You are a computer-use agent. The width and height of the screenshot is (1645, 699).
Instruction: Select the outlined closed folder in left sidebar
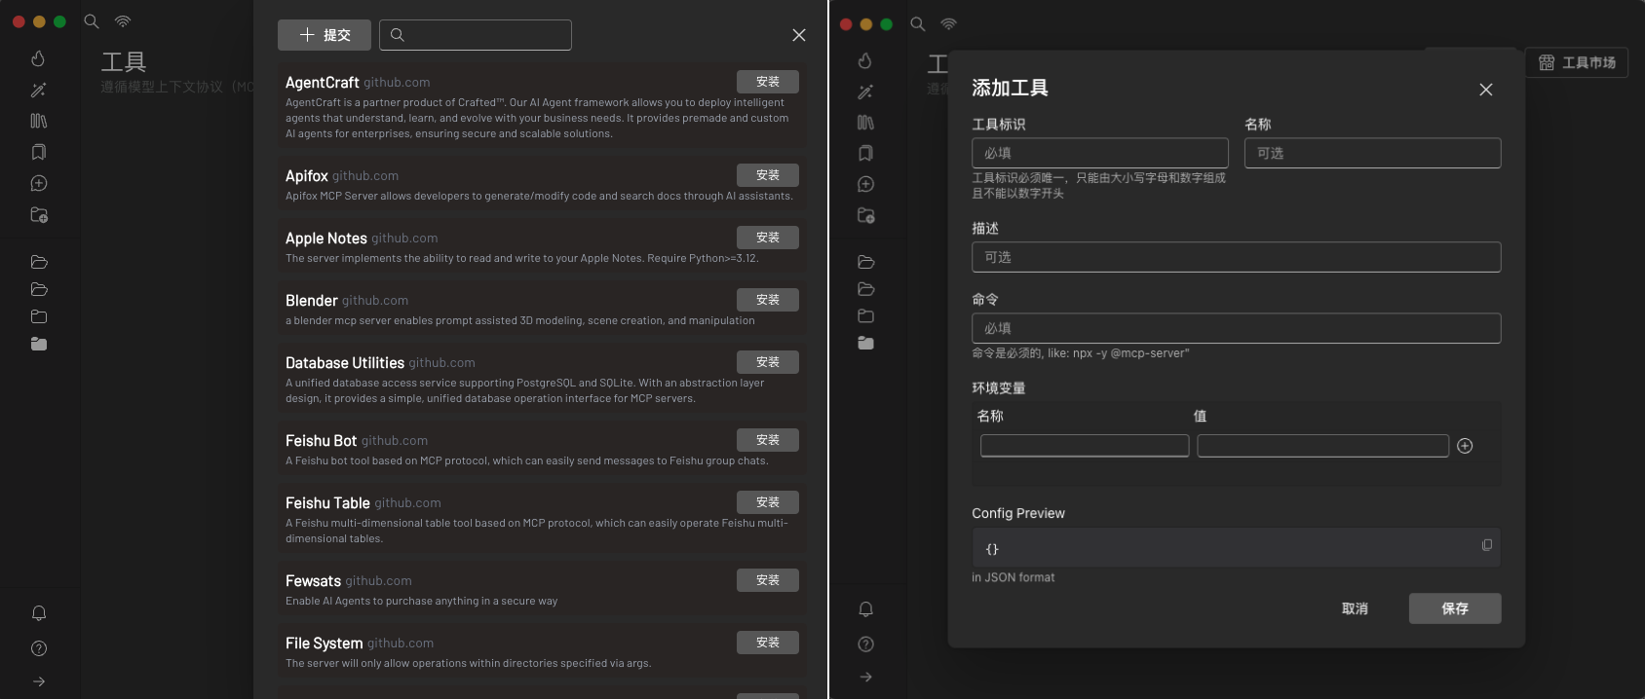[x=39, y=316]
